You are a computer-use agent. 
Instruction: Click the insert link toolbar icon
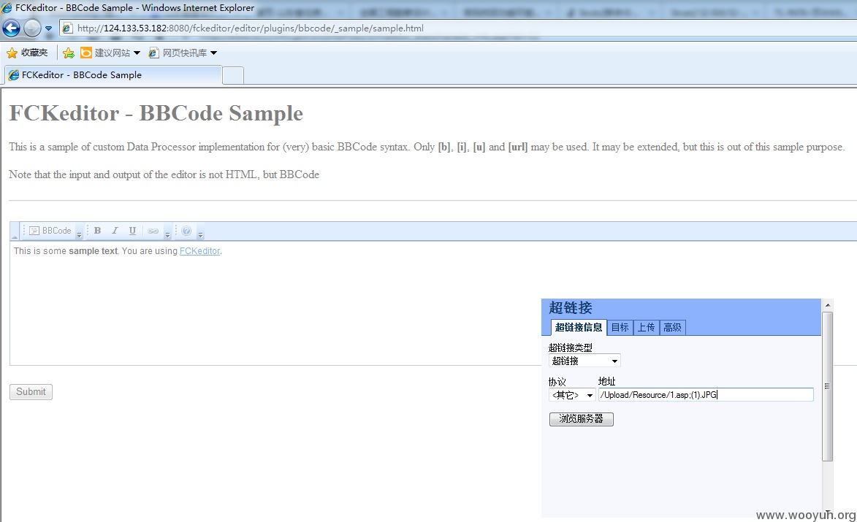tap(153, 231)
